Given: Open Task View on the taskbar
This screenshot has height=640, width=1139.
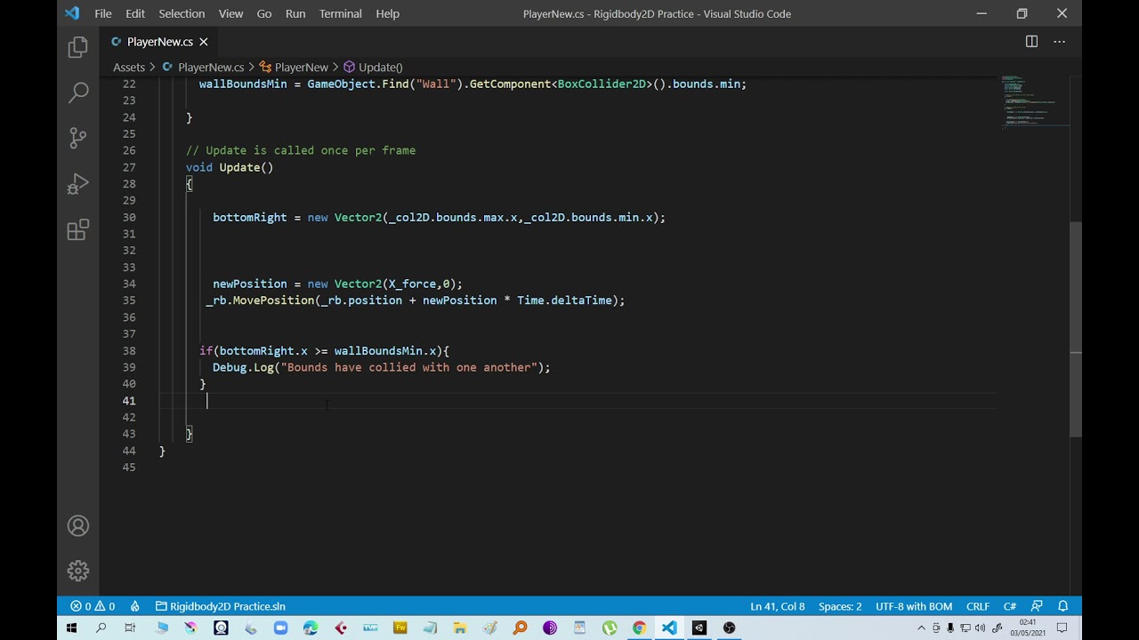Looking at the screenshot, I should pos(130,628).
